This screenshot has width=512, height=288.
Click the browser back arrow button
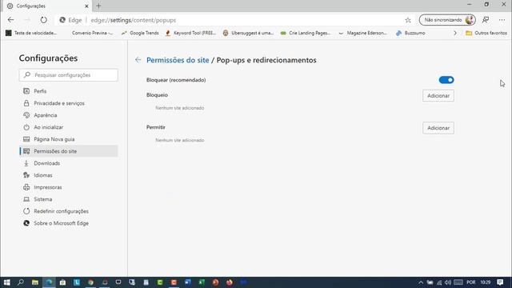coord(10,20)
